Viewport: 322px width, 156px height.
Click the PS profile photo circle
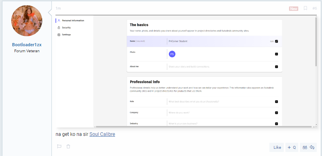(172, 54)
